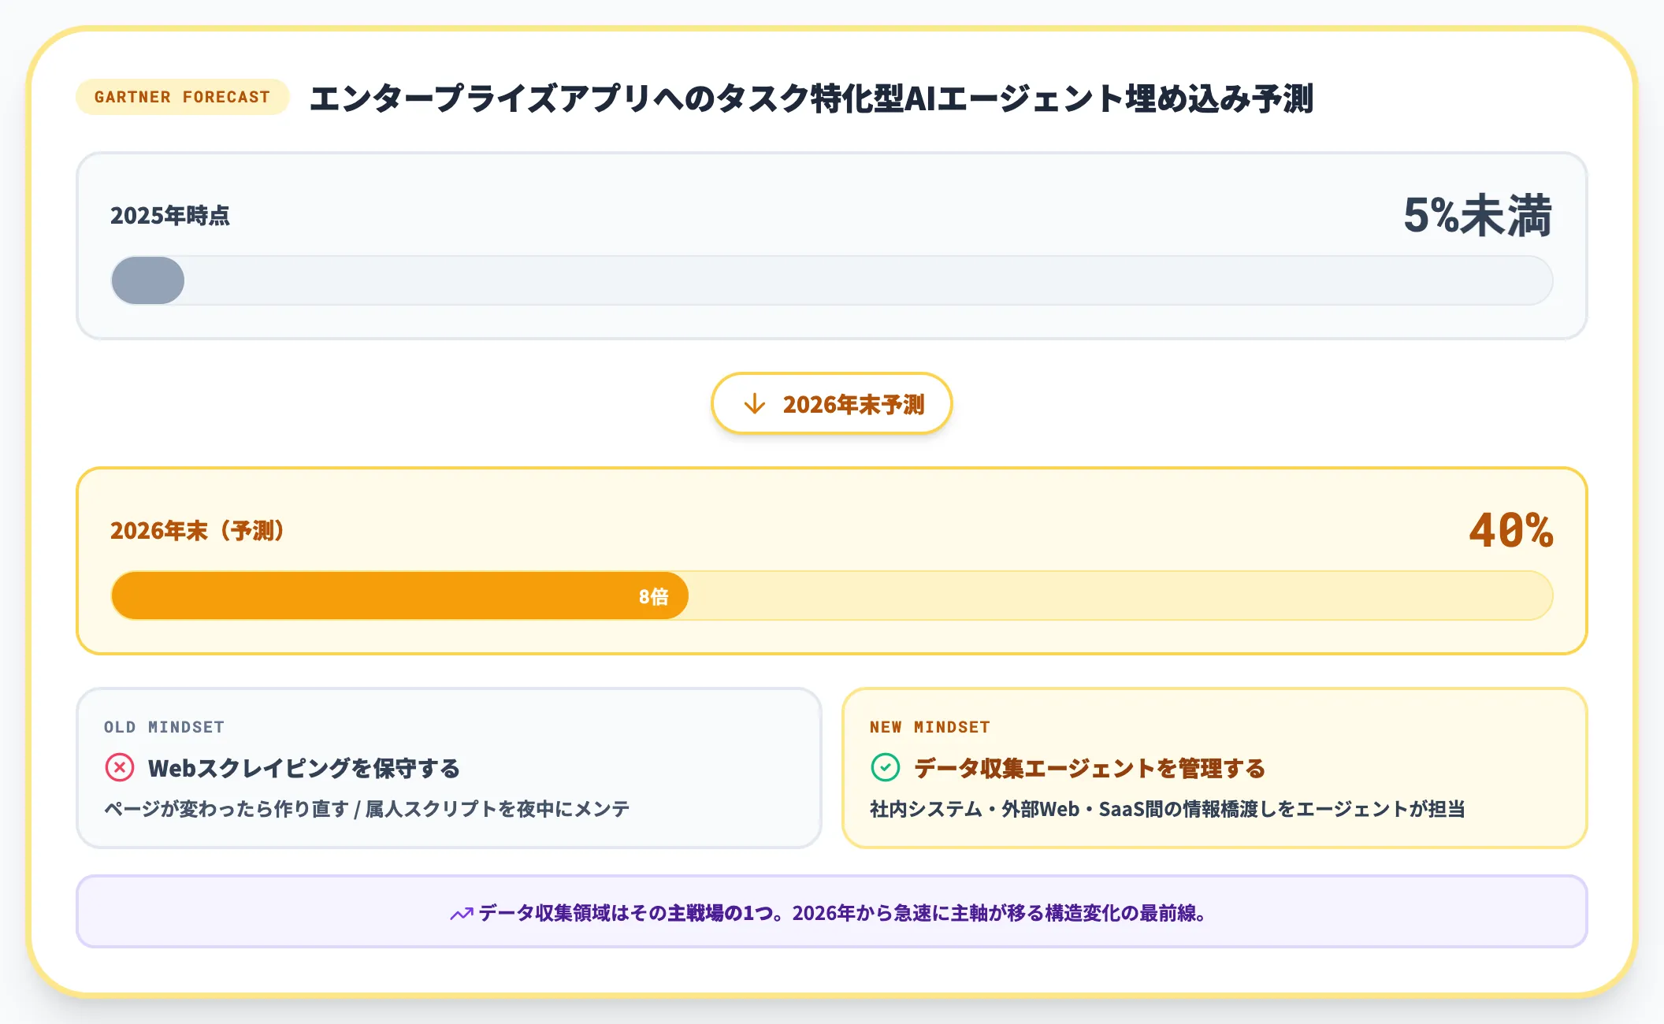
Task: Click the 社内システム・外部Web・SaaS間 description text
Action: pyautogui.click(x=1168, y=809)
